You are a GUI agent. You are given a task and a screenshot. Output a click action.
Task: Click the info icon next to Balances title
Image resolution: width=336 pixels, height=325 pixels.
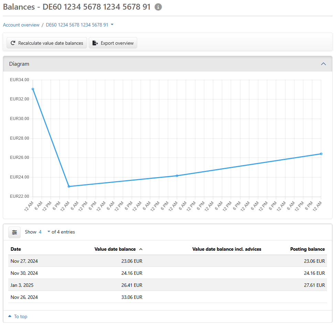coord(158,7)
